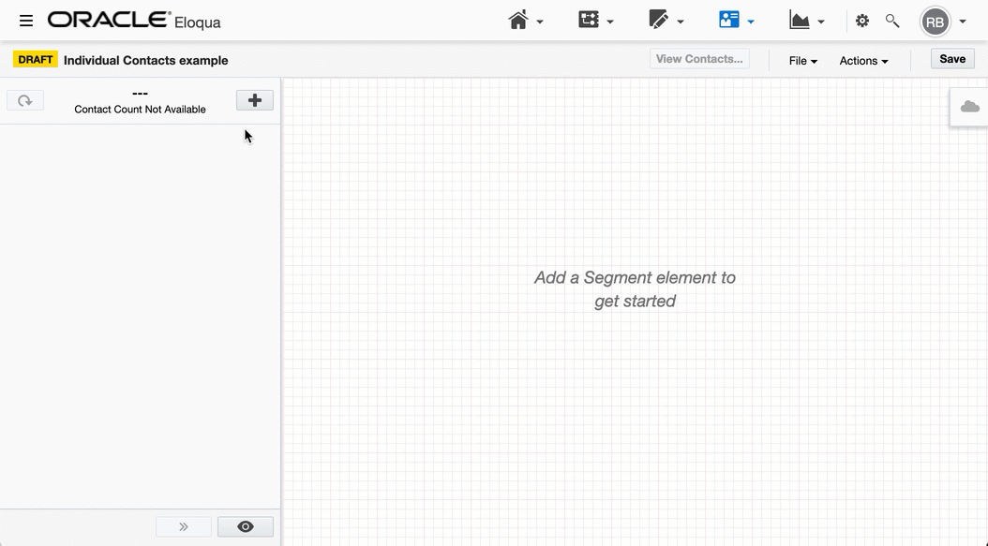The height and width of the screenshot is (546, 988).
Task: Expand the dropdown arrow beside Insight chart icon
Action: 821,22
